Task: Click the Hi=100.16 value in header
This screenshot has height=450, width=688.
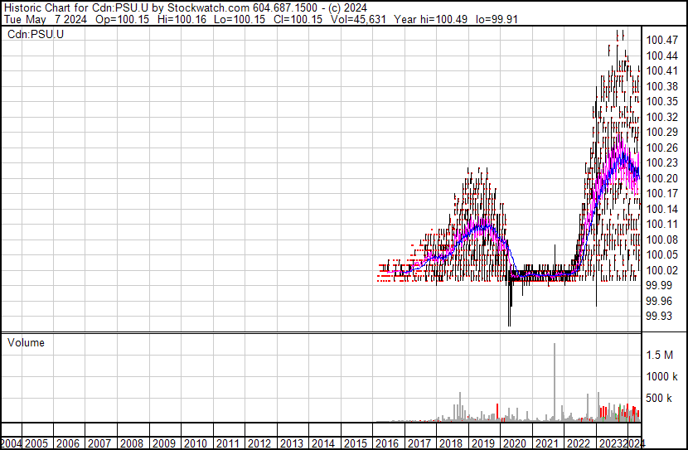Action: (182, 20)
